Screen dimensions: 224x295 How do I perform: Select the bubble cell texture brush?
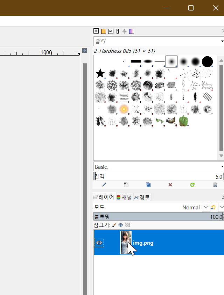(x=112, y=85)
